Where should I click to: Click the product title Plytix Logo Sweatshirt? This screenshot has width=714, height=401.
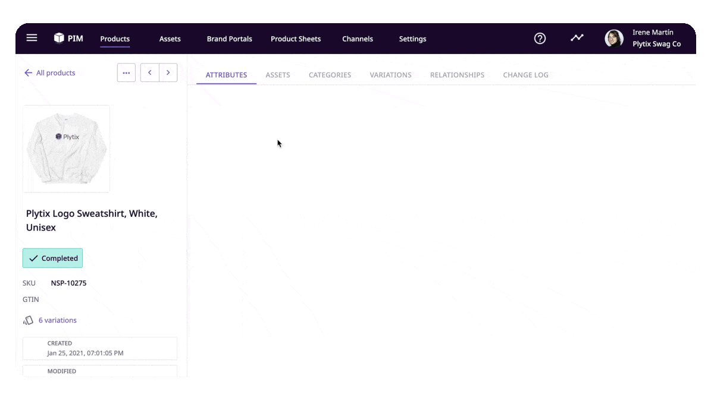92,220
